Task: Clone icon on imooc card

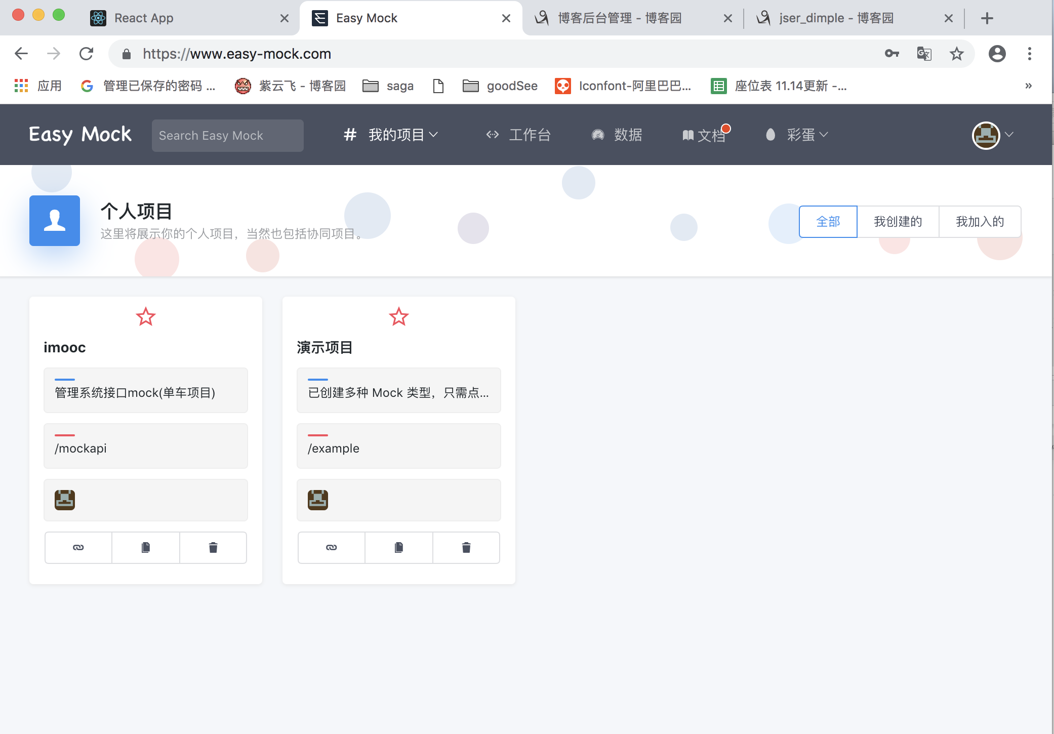Action: point(146,547)
